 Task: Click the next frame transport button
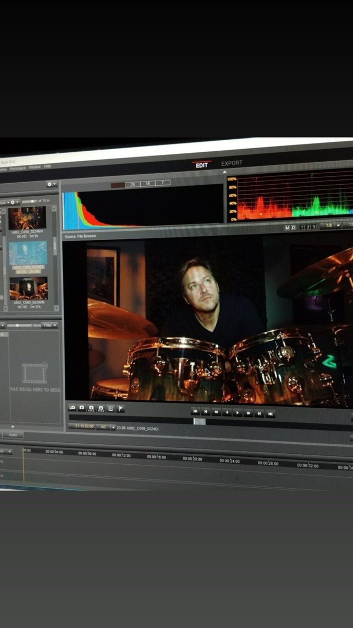point(259,413)
